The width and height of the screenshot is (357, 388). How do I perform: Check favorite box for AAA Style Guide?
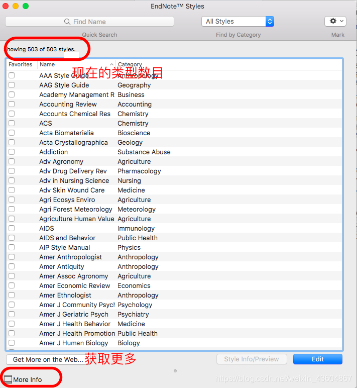tap(12, 75)
